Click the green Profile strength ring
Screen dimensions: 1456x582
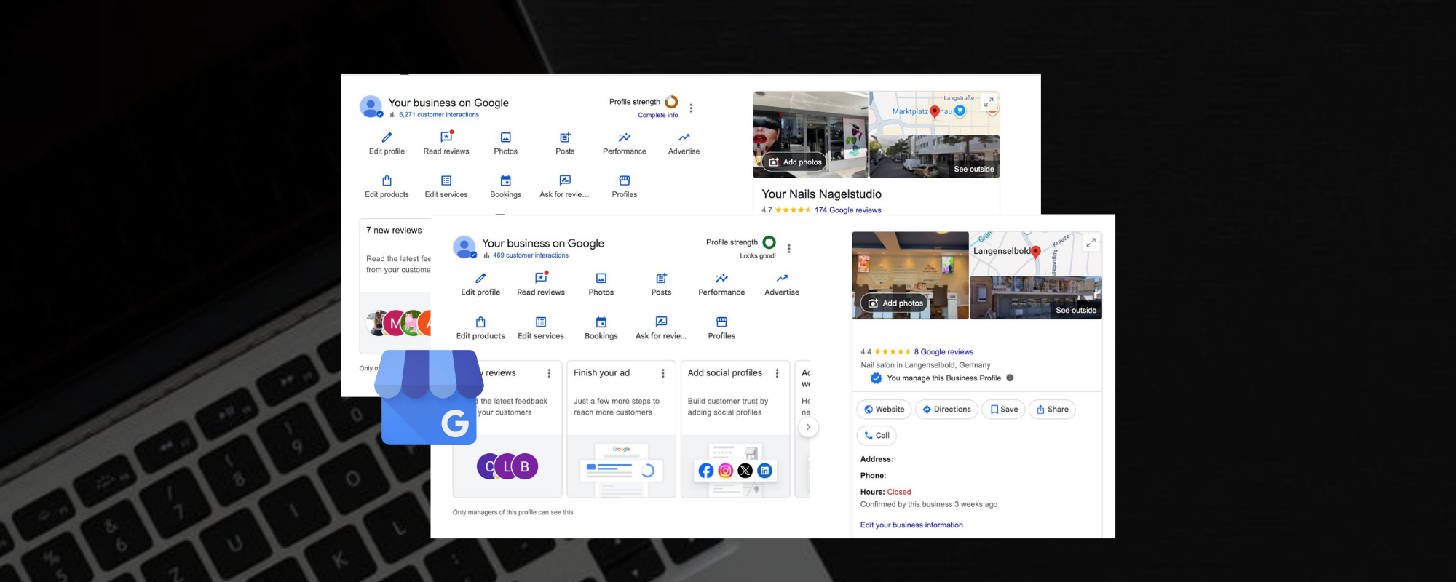click(x=769, y=242)
